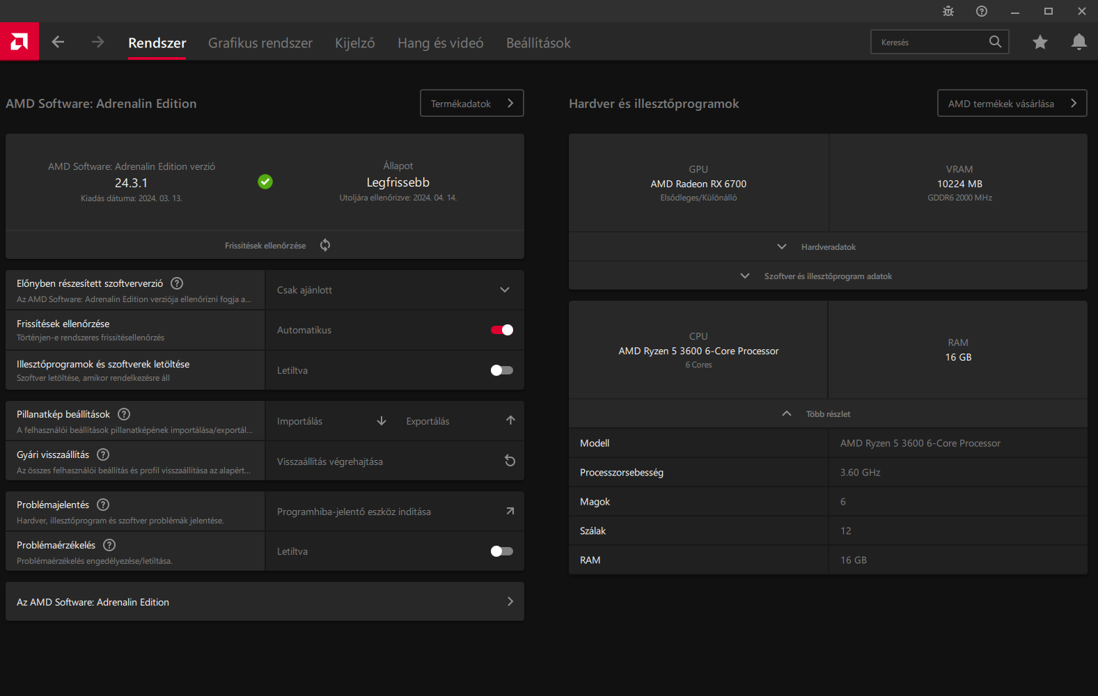
Task: Expand Hardveradatok section
Action: (828, 247)
